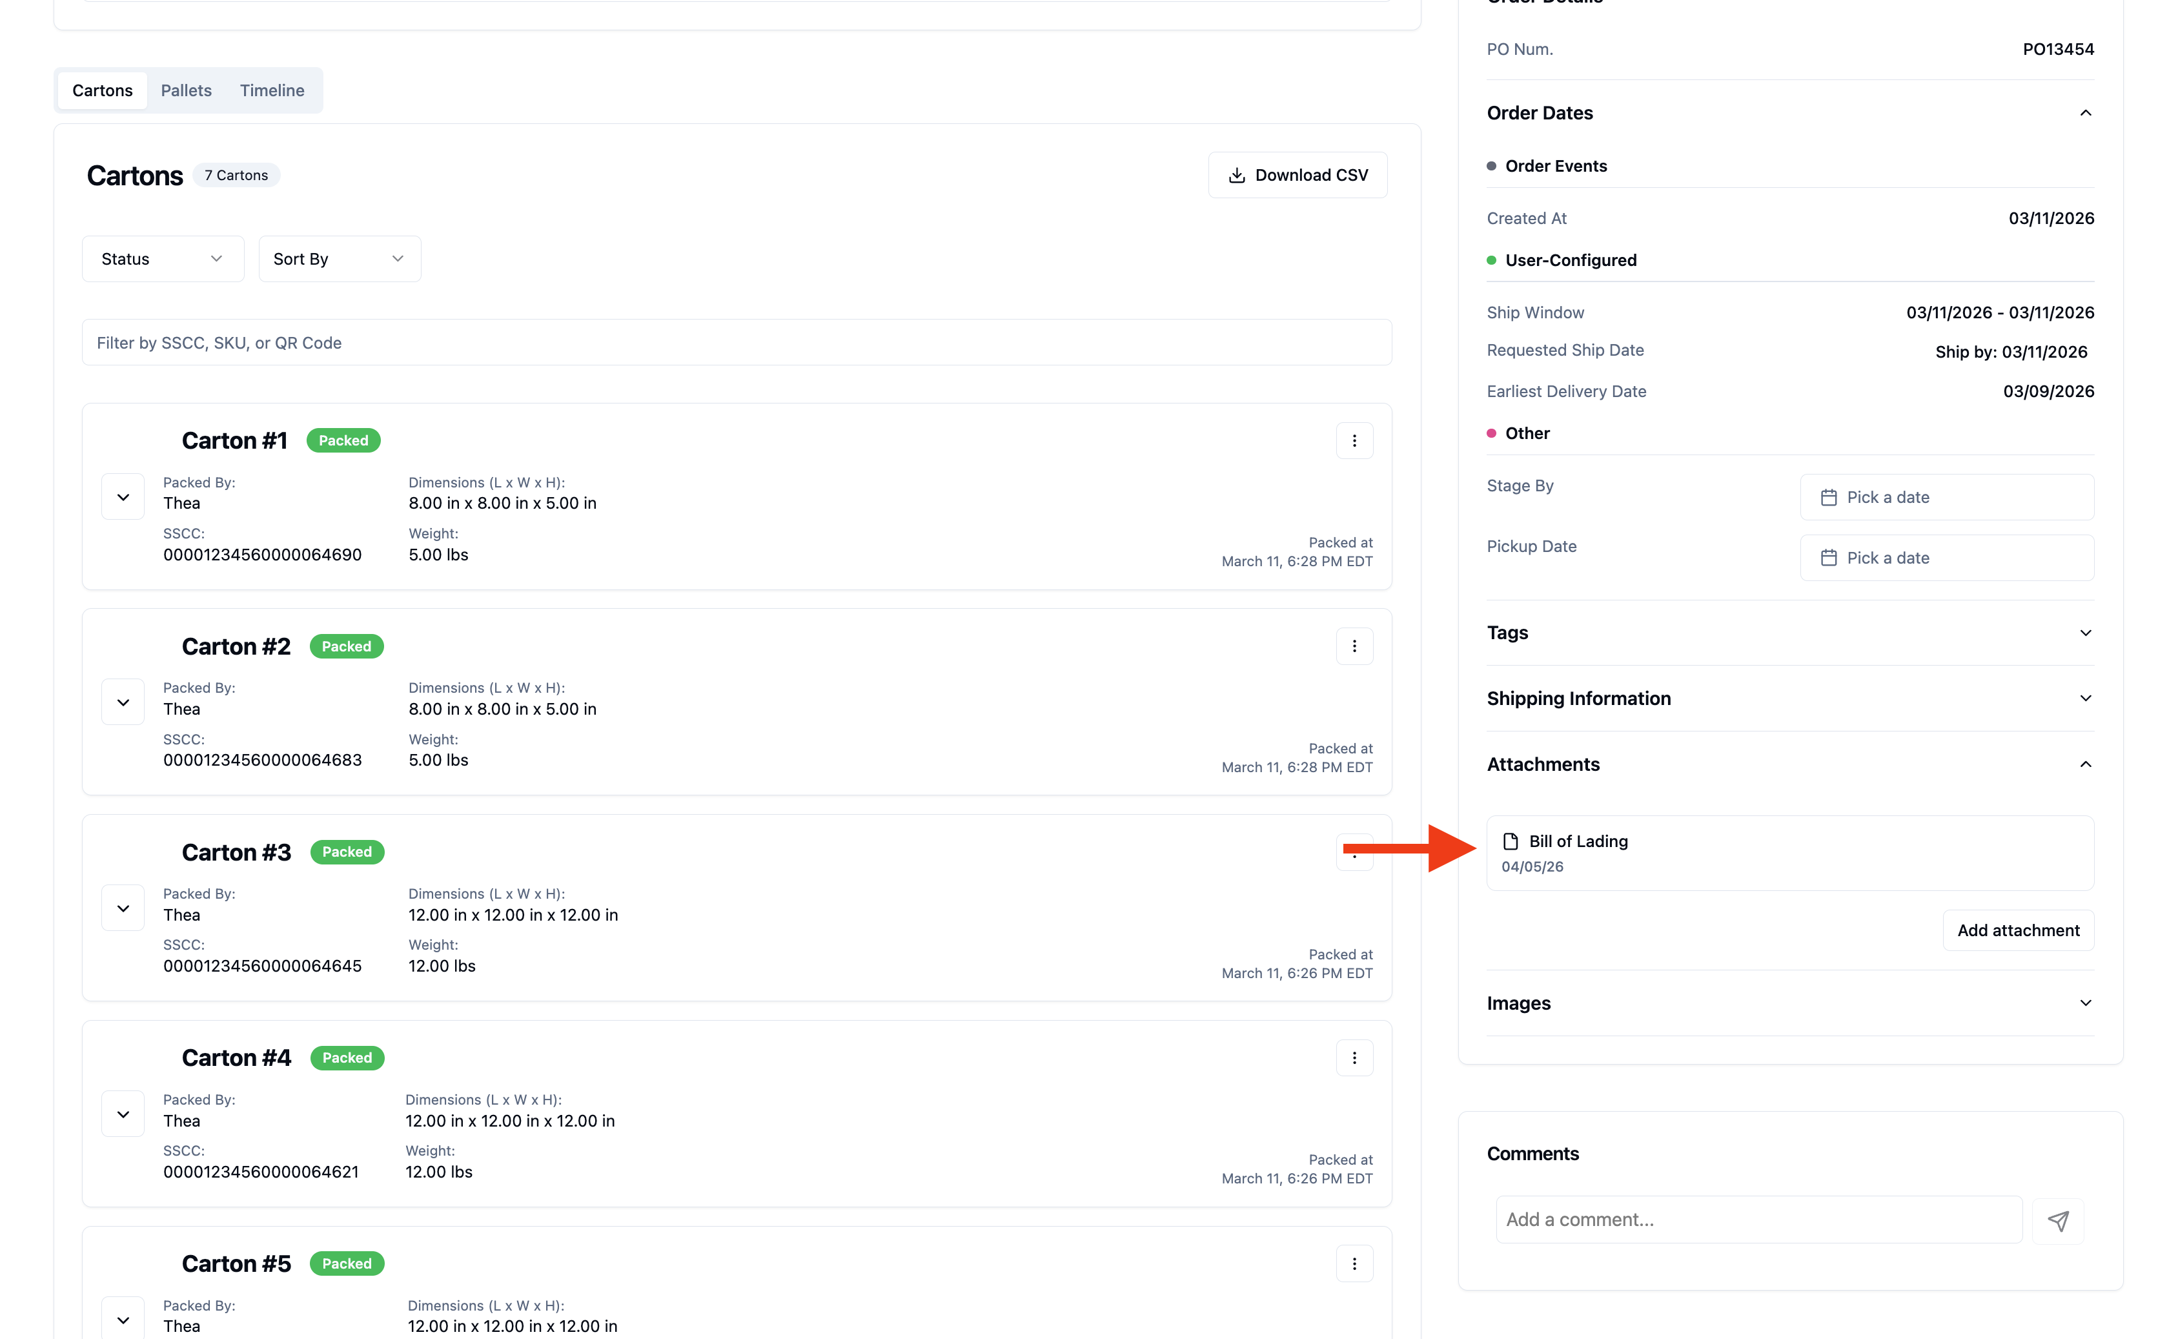Screen dimensions: 2178x1339
Task: Click the User-Configured label
Action: tap(1571, 260)
